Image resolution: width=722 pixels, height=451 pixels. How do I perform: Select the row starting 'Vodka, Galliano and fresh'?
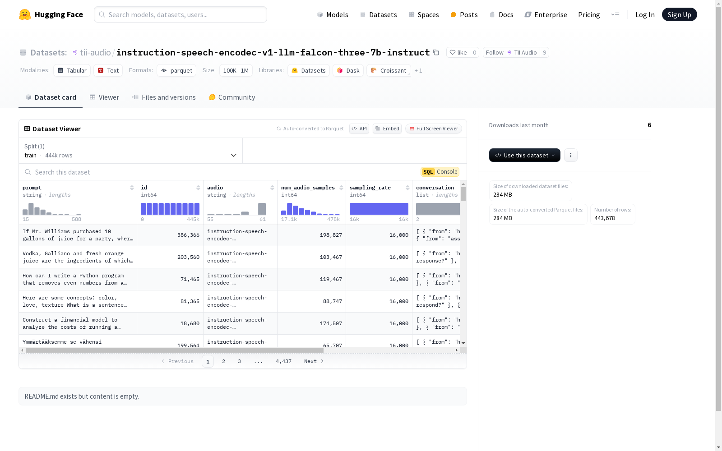[x=239, y=257]
